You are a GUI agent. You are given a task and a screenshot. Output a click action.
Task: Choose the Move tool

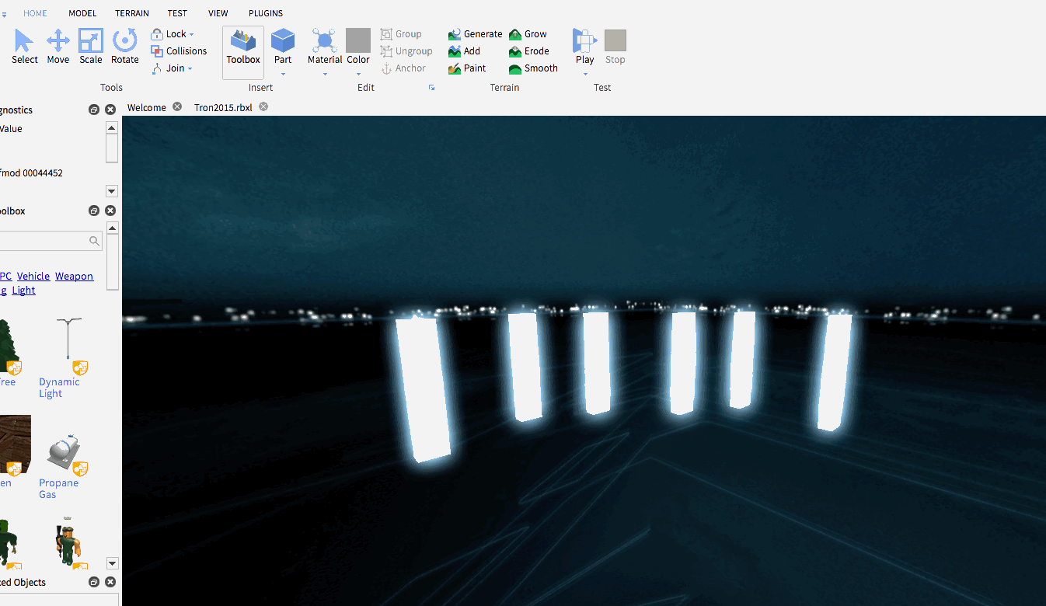(58, 41)
